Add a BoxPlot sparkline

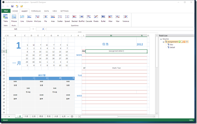point(82,18)
